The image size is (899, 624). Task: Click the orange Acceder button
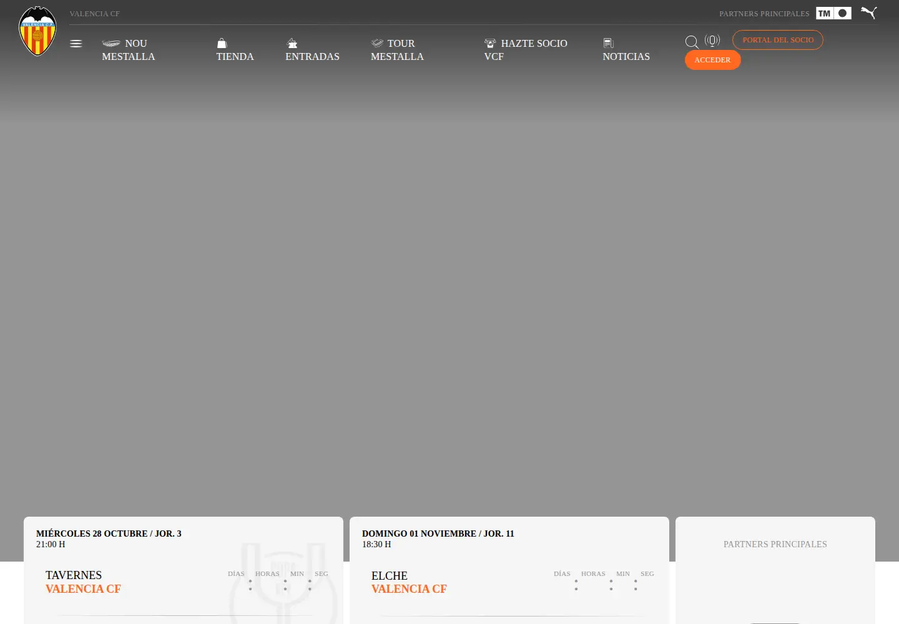click(x=712, y=60)
